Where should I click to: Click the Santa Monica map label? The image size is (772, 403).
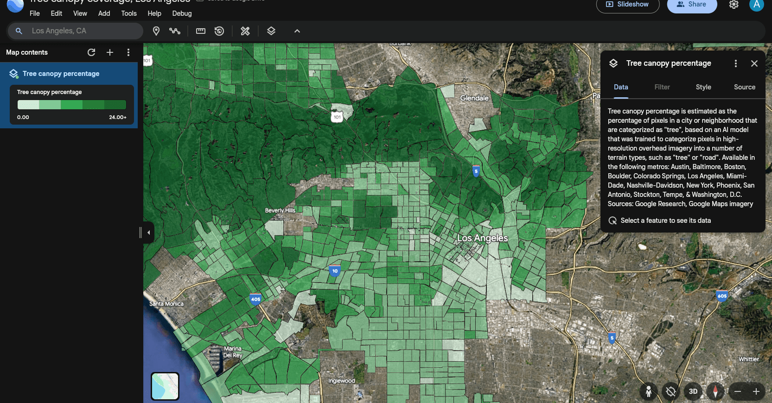(166, 304)
